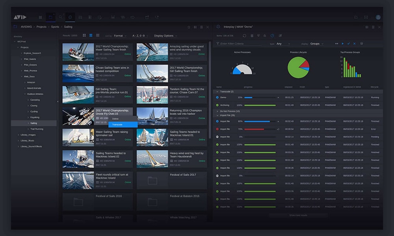Open the type Any dropdown

283,44
